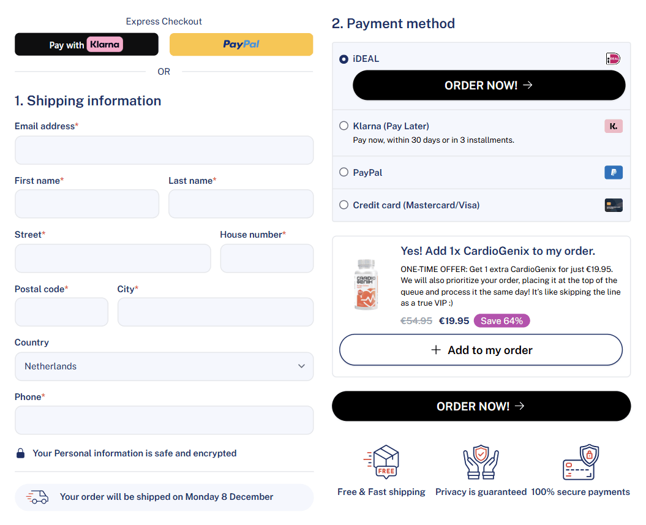Click the delivery truck icon in shipping notice
The height and width of the screenshot is (525, 646).
[37, 497]
